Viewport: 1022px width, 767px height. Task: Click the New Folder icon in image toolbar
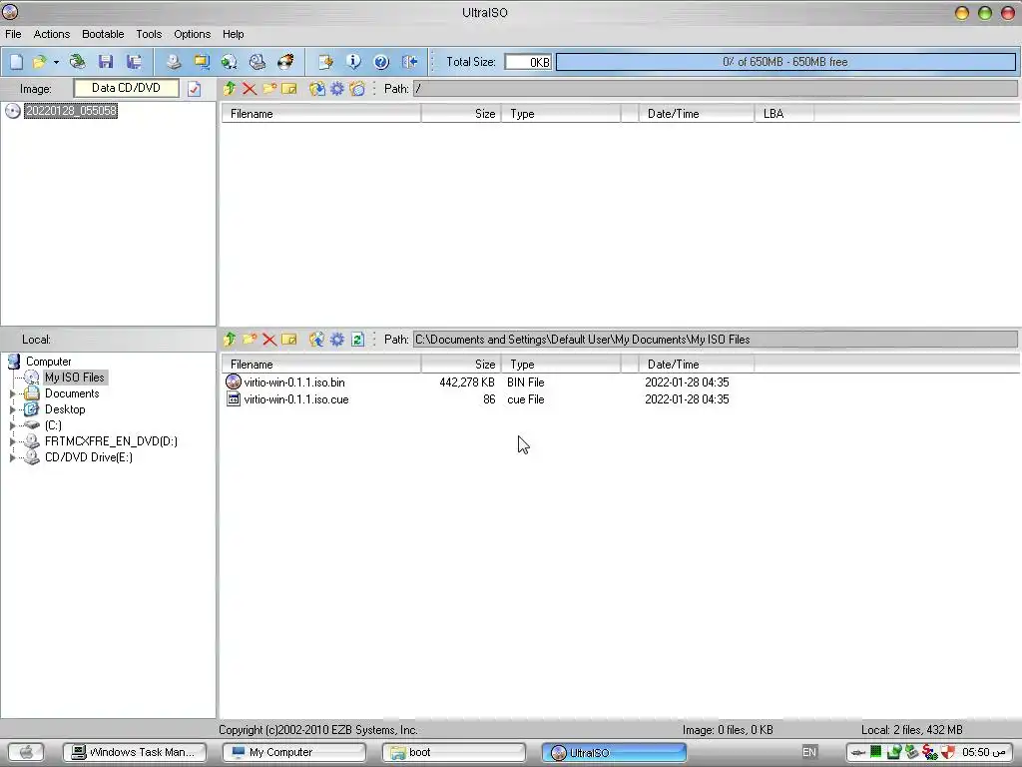269,89
